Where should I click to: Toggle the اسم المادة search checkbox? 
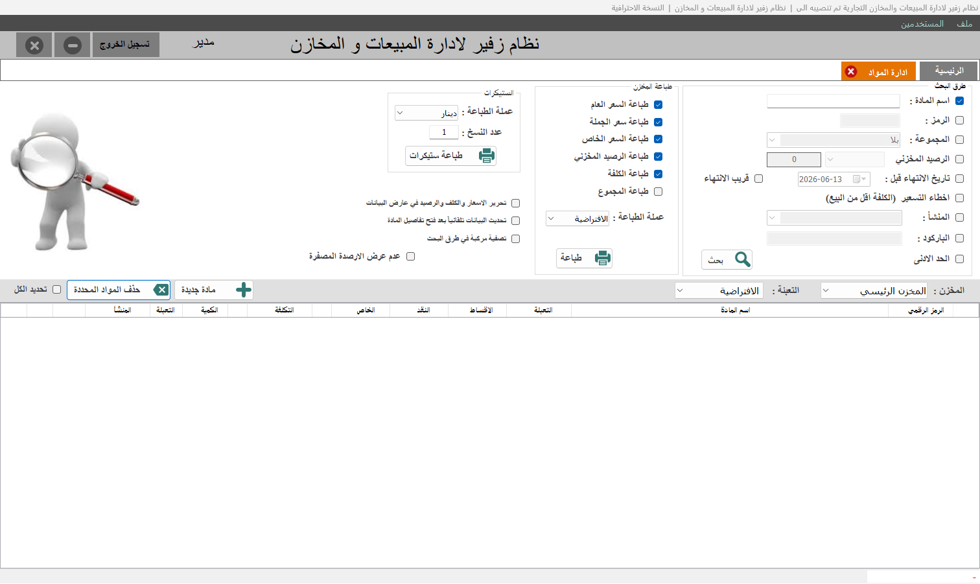(x=960, y=100)
